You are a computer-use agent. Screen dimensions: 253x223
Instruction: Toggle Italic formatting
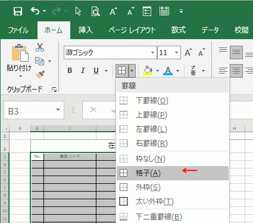pos(83,71)
